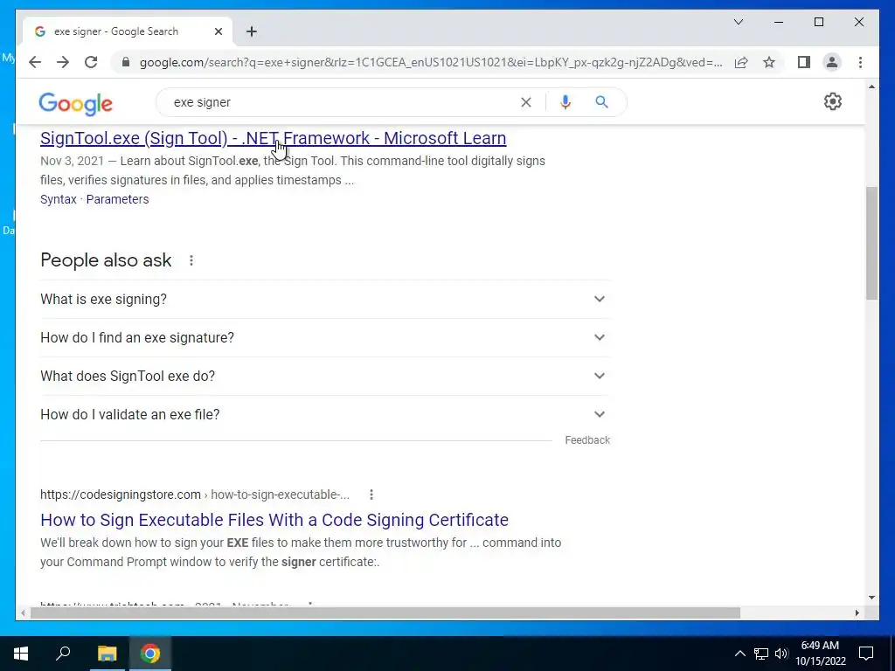895x671 pixels.
Task: Click the scroll right arrow
Action: [x=857, y=612]
